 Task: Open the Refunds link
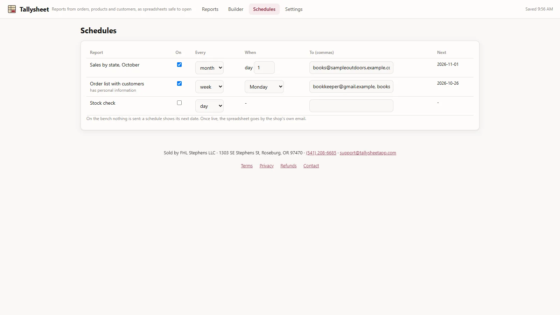click(x=288, y=166)
